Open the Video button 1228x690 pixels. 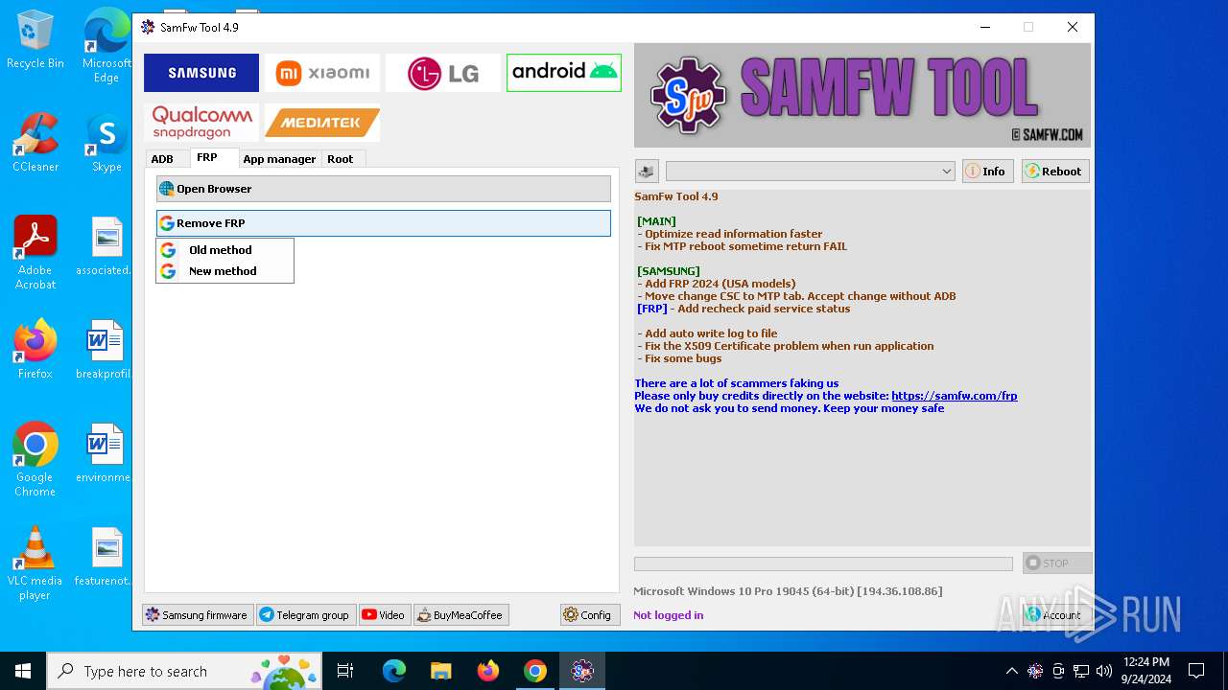(x=385, y=615)
